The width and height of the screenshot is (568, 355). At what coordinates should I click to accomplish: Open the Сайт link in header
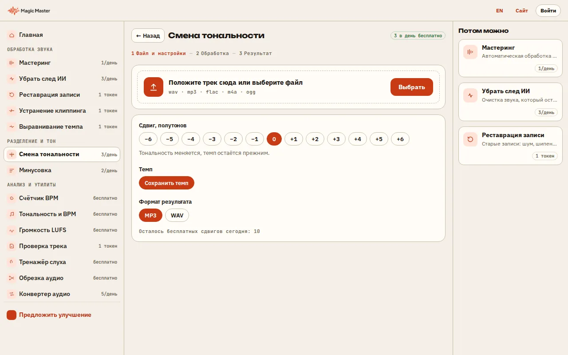[x=522, y=11]
